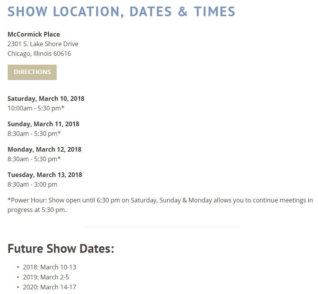This screenshot has width=318, height=294.
Task: Select Sunday's 8:30am - 5:30 pm hours
Action: point(34,134)
